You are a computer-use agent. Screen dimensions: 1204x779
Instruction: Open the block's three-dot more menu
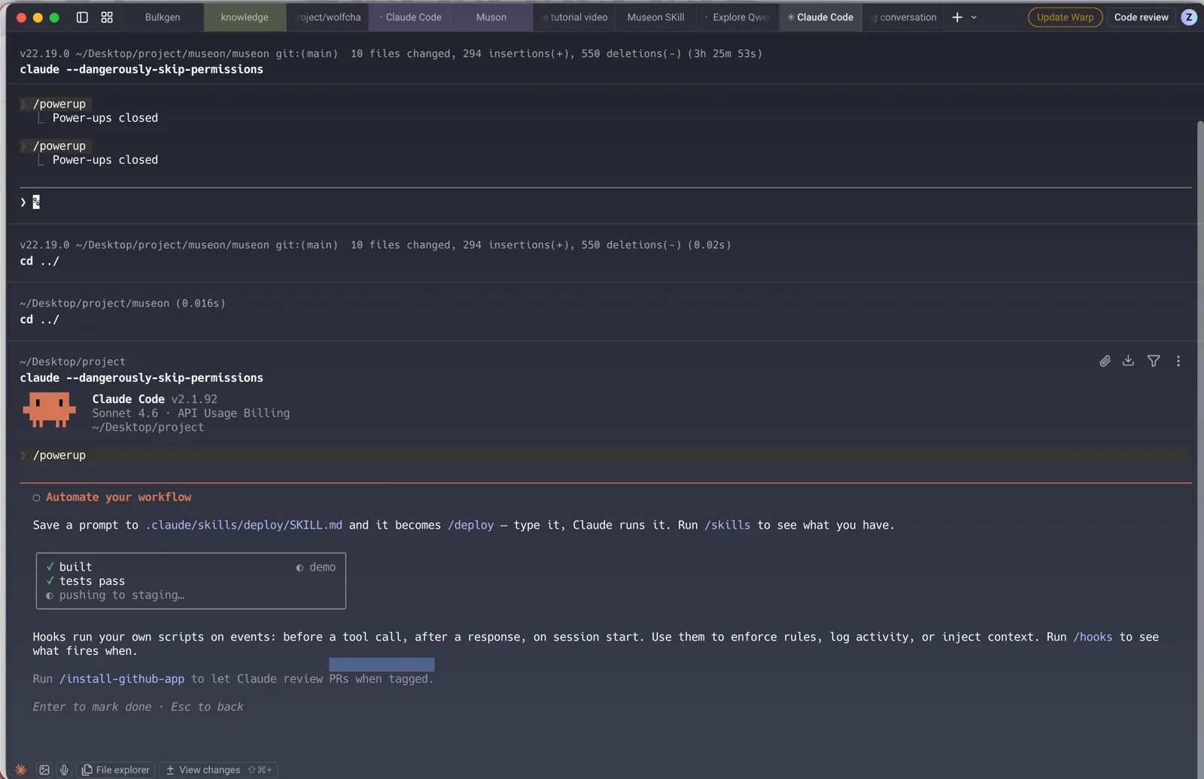pos(1178,361)
